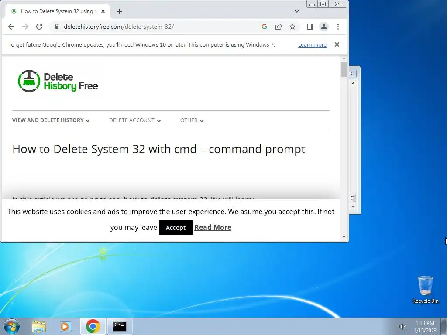Image resolution: width=447 pixels, height=335 pixels.
Task: Restore down the Chrome window
Action: pos(323,4)
